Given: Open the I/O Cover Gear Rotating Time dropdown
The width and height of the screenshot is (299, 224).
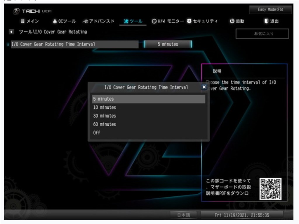Looking at the screenshot, I should (x=168, y=44).
